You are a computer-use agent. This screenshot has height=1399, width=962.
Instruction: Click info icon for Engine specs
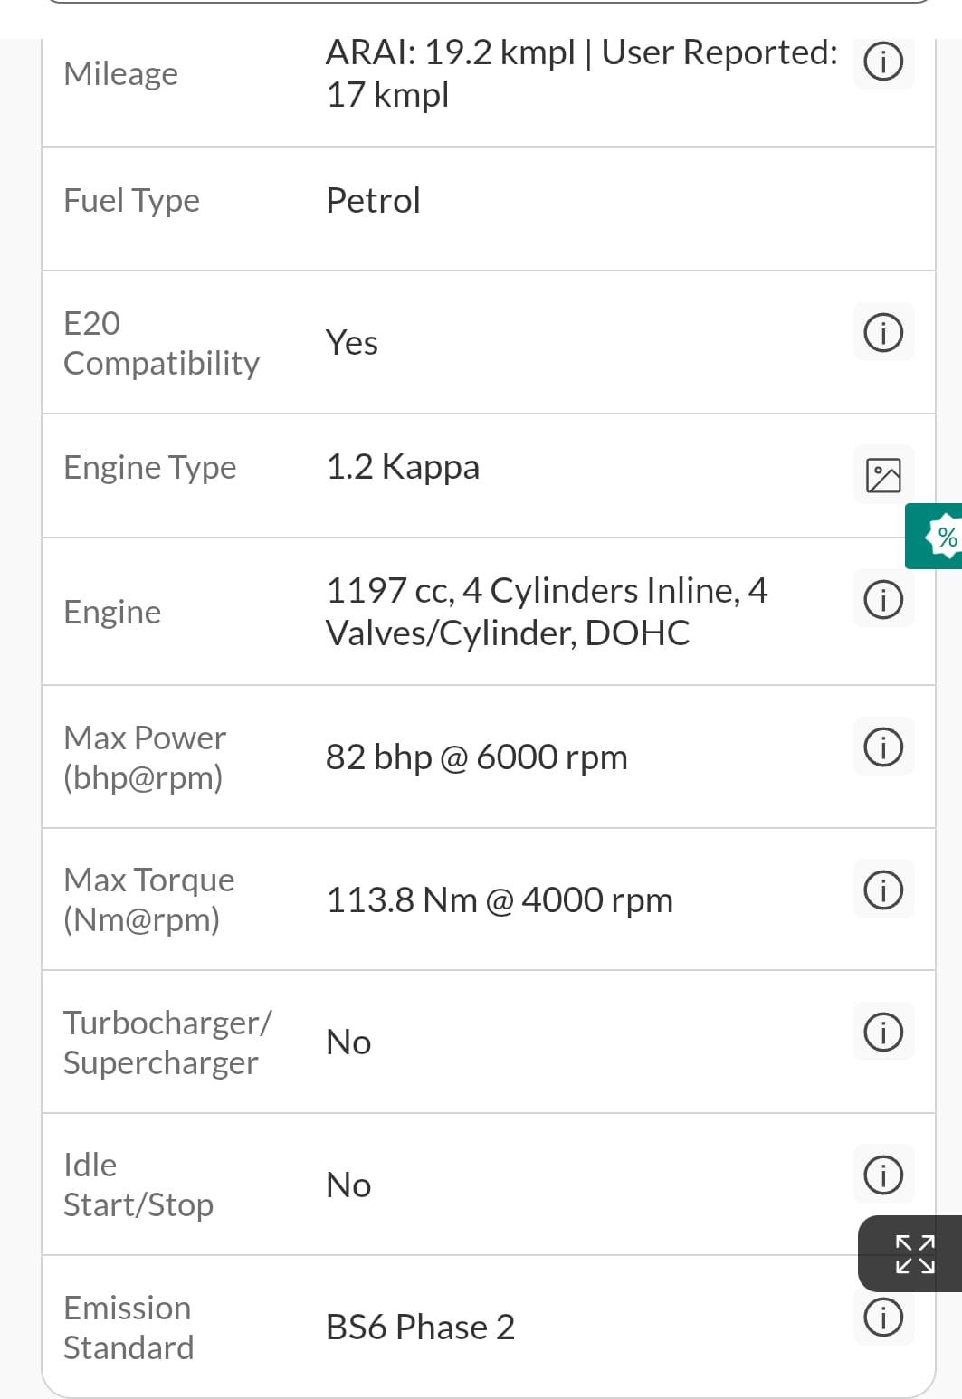pyautogui.click(x=883, y=600)
